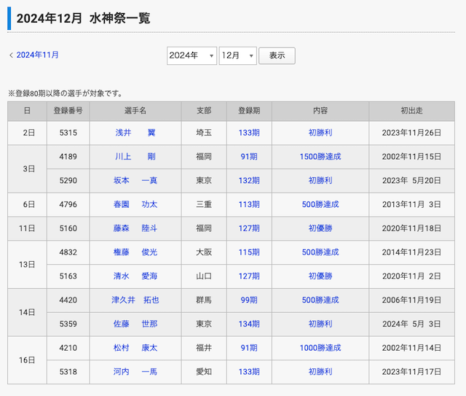Select the 群馬 branch cell
The image size is (466, 396).
[x=204, y=300]
